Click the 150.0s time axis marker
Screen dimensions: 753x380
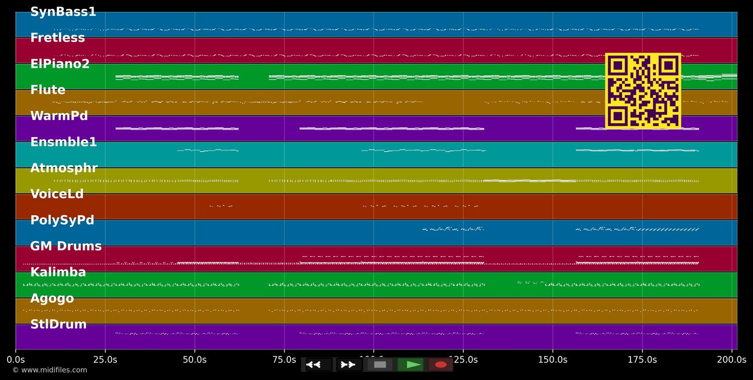click(x=553, y=360)
